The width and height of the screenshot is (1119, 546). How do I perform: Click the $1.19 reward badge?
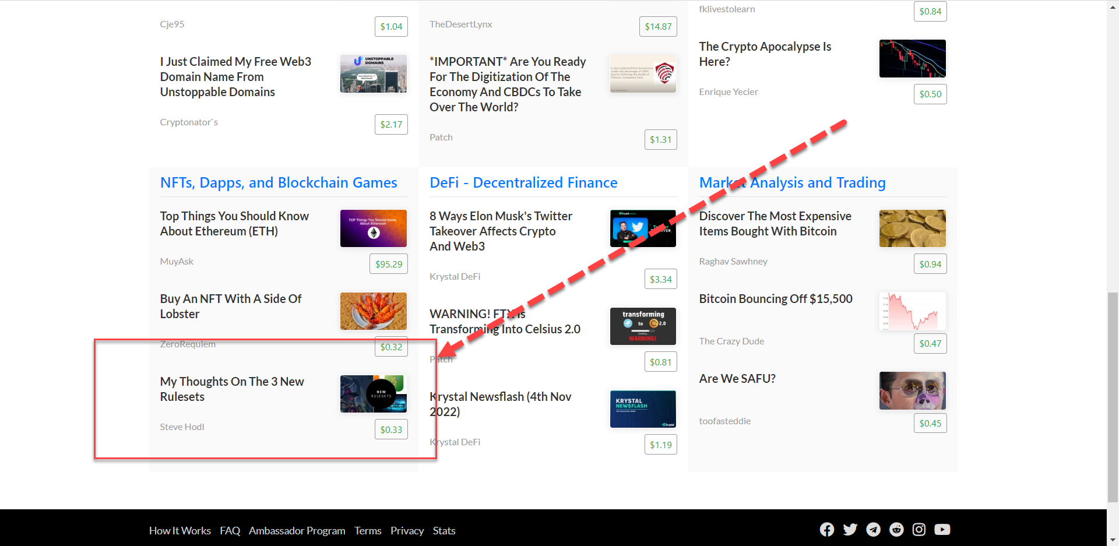point(661,445)
